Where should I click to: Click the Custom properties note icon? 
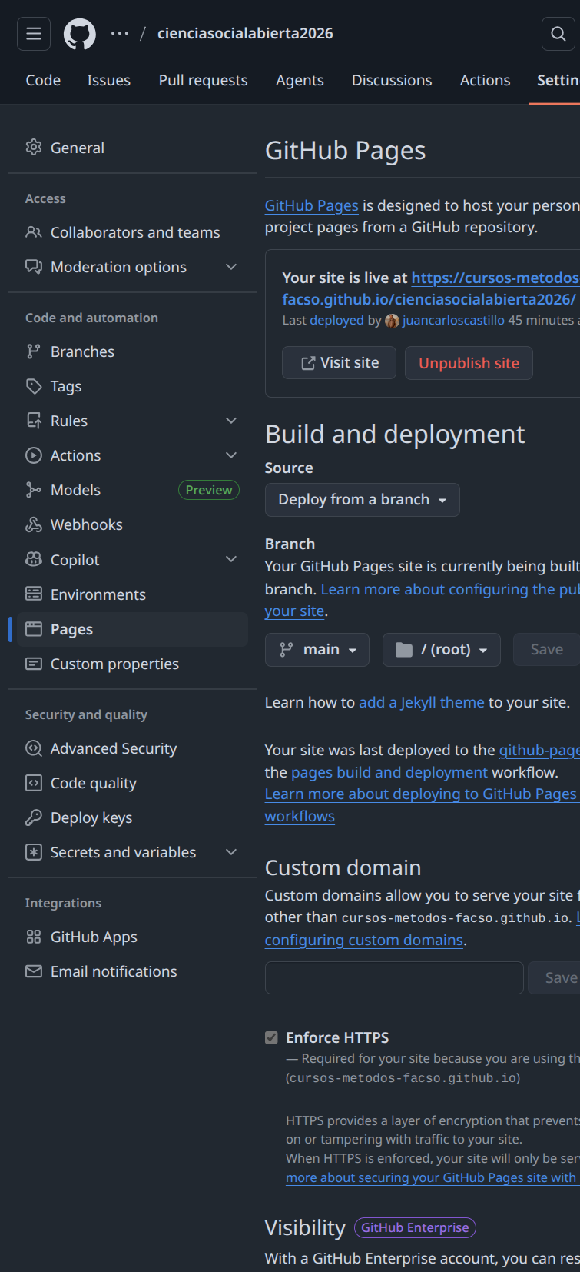point(34,663)
